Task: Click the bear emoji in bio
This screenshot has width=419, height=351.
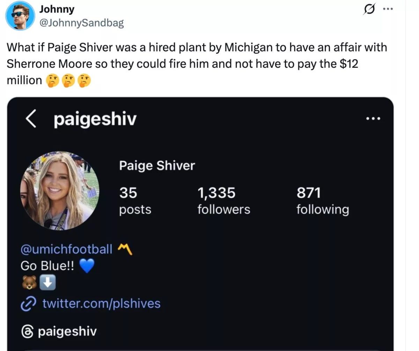Action: tap(29, 284)
